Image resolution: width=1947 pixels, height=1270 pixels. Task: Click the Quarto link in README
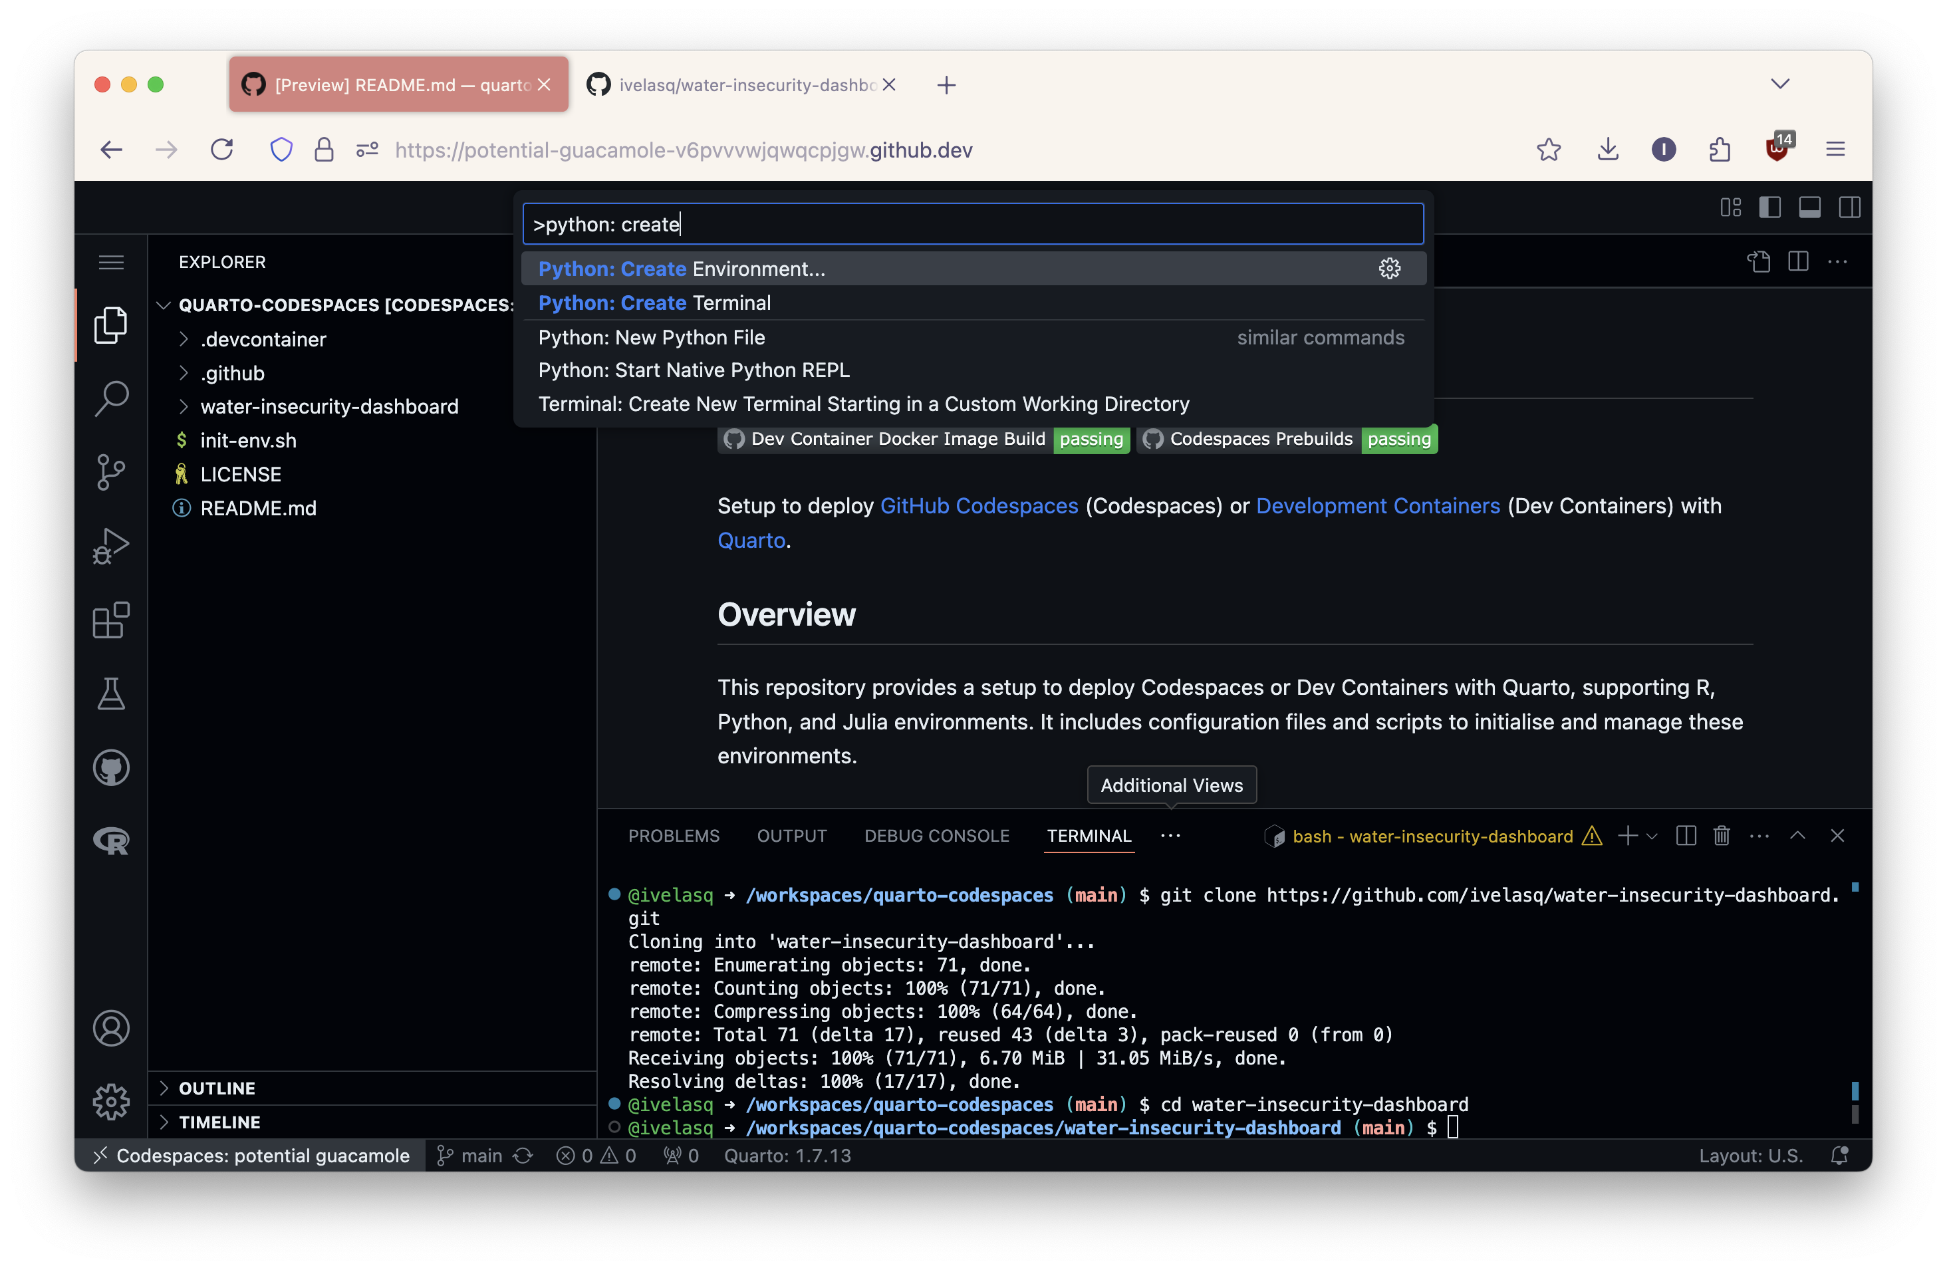click(x=750, y=541)
